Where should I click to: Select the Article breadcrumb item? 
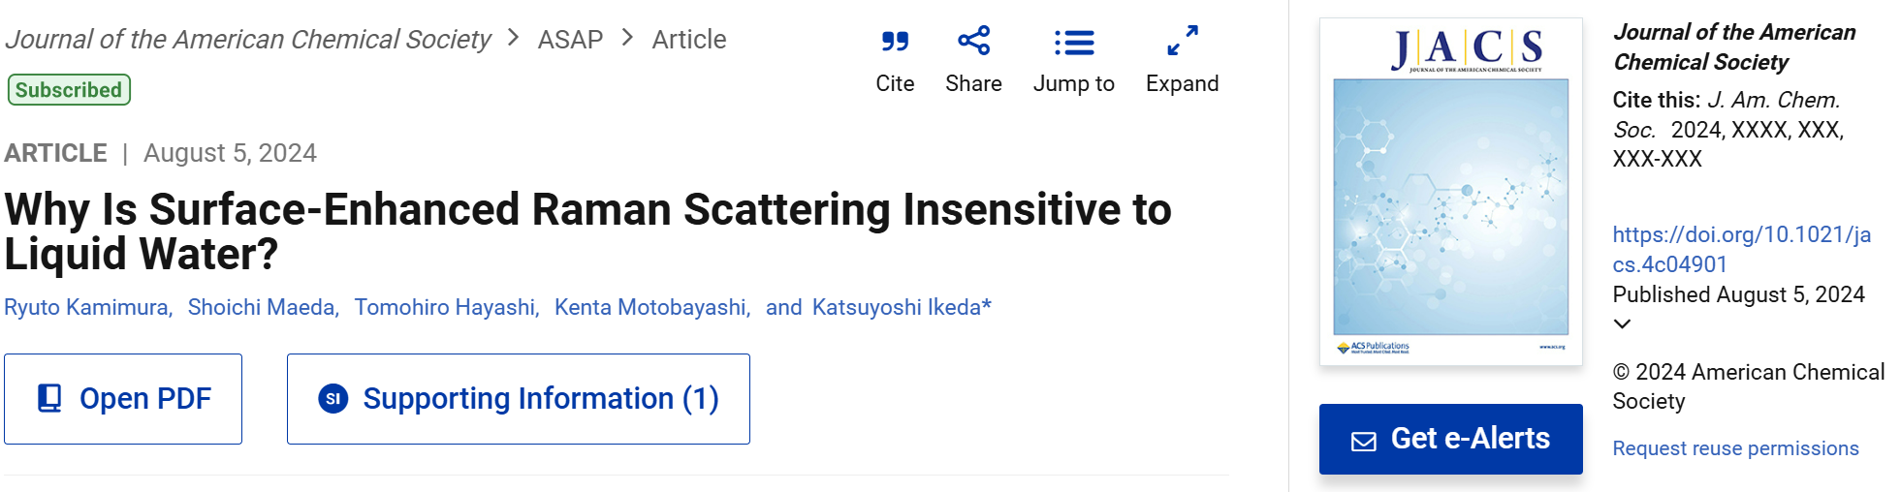pyautogui.click(x=689, y=40)
